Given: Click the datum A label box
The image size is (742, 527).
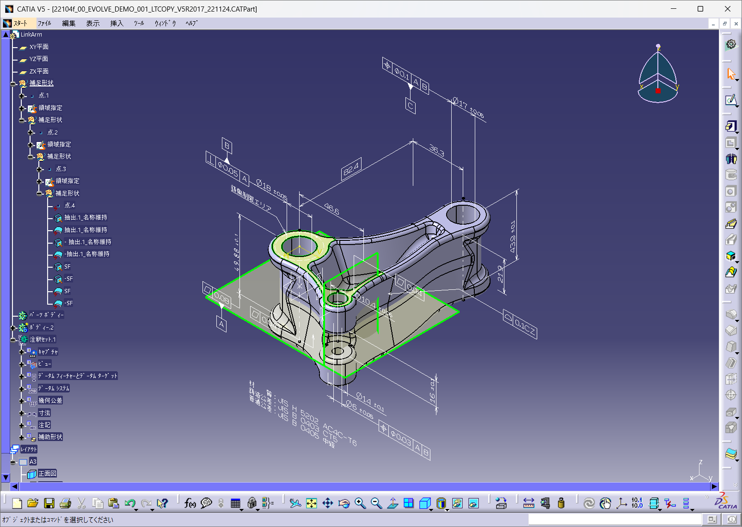Looking at the screenshot, I should [221, 325].
